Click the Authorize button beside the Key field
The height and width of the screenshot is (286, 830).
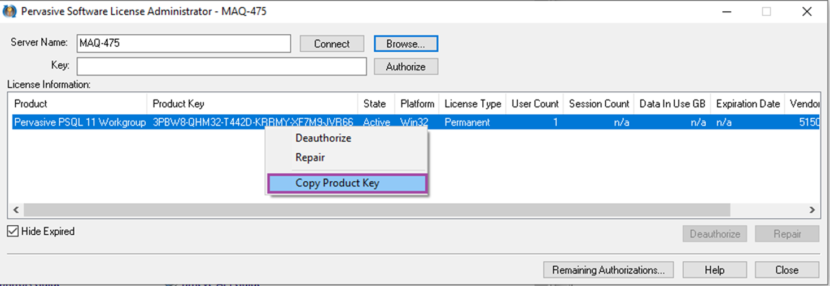pyautogui.click(x=406, y=66)
